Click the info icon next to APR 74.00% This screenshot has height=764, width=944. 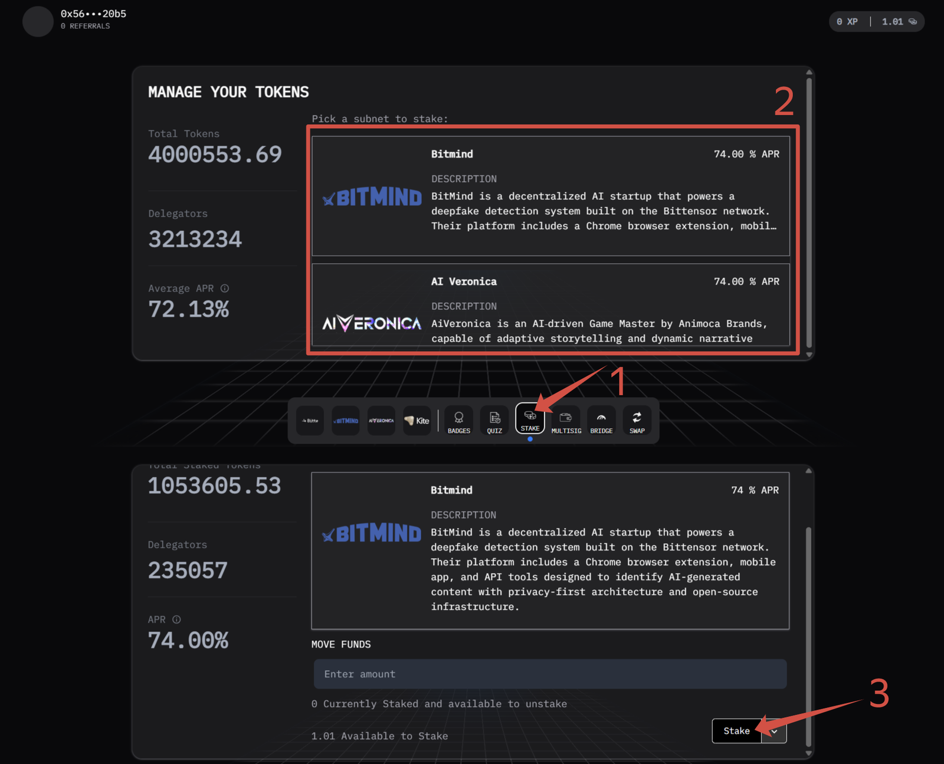(x=176, y=619)
